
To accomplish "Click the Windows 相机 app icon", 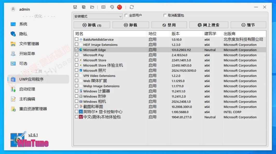I will (81, 102).
